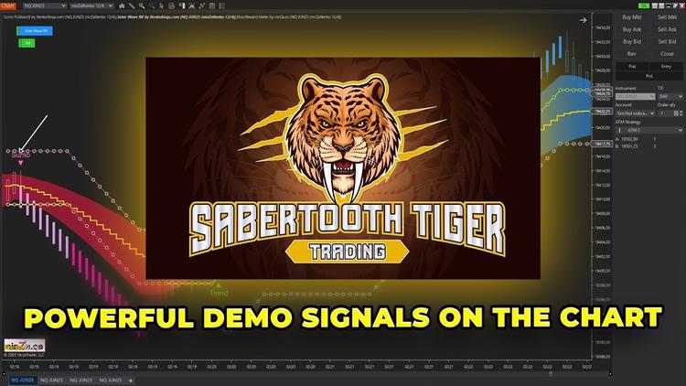The image size is (686, 386).
Task: Toggle the green RK button
Action: coord(27,43)
